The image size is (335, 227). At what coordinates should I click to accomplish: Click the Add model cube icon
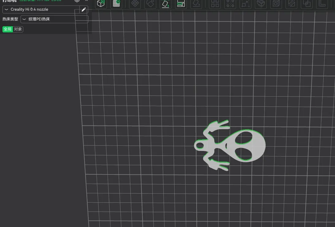click(101, 3)
